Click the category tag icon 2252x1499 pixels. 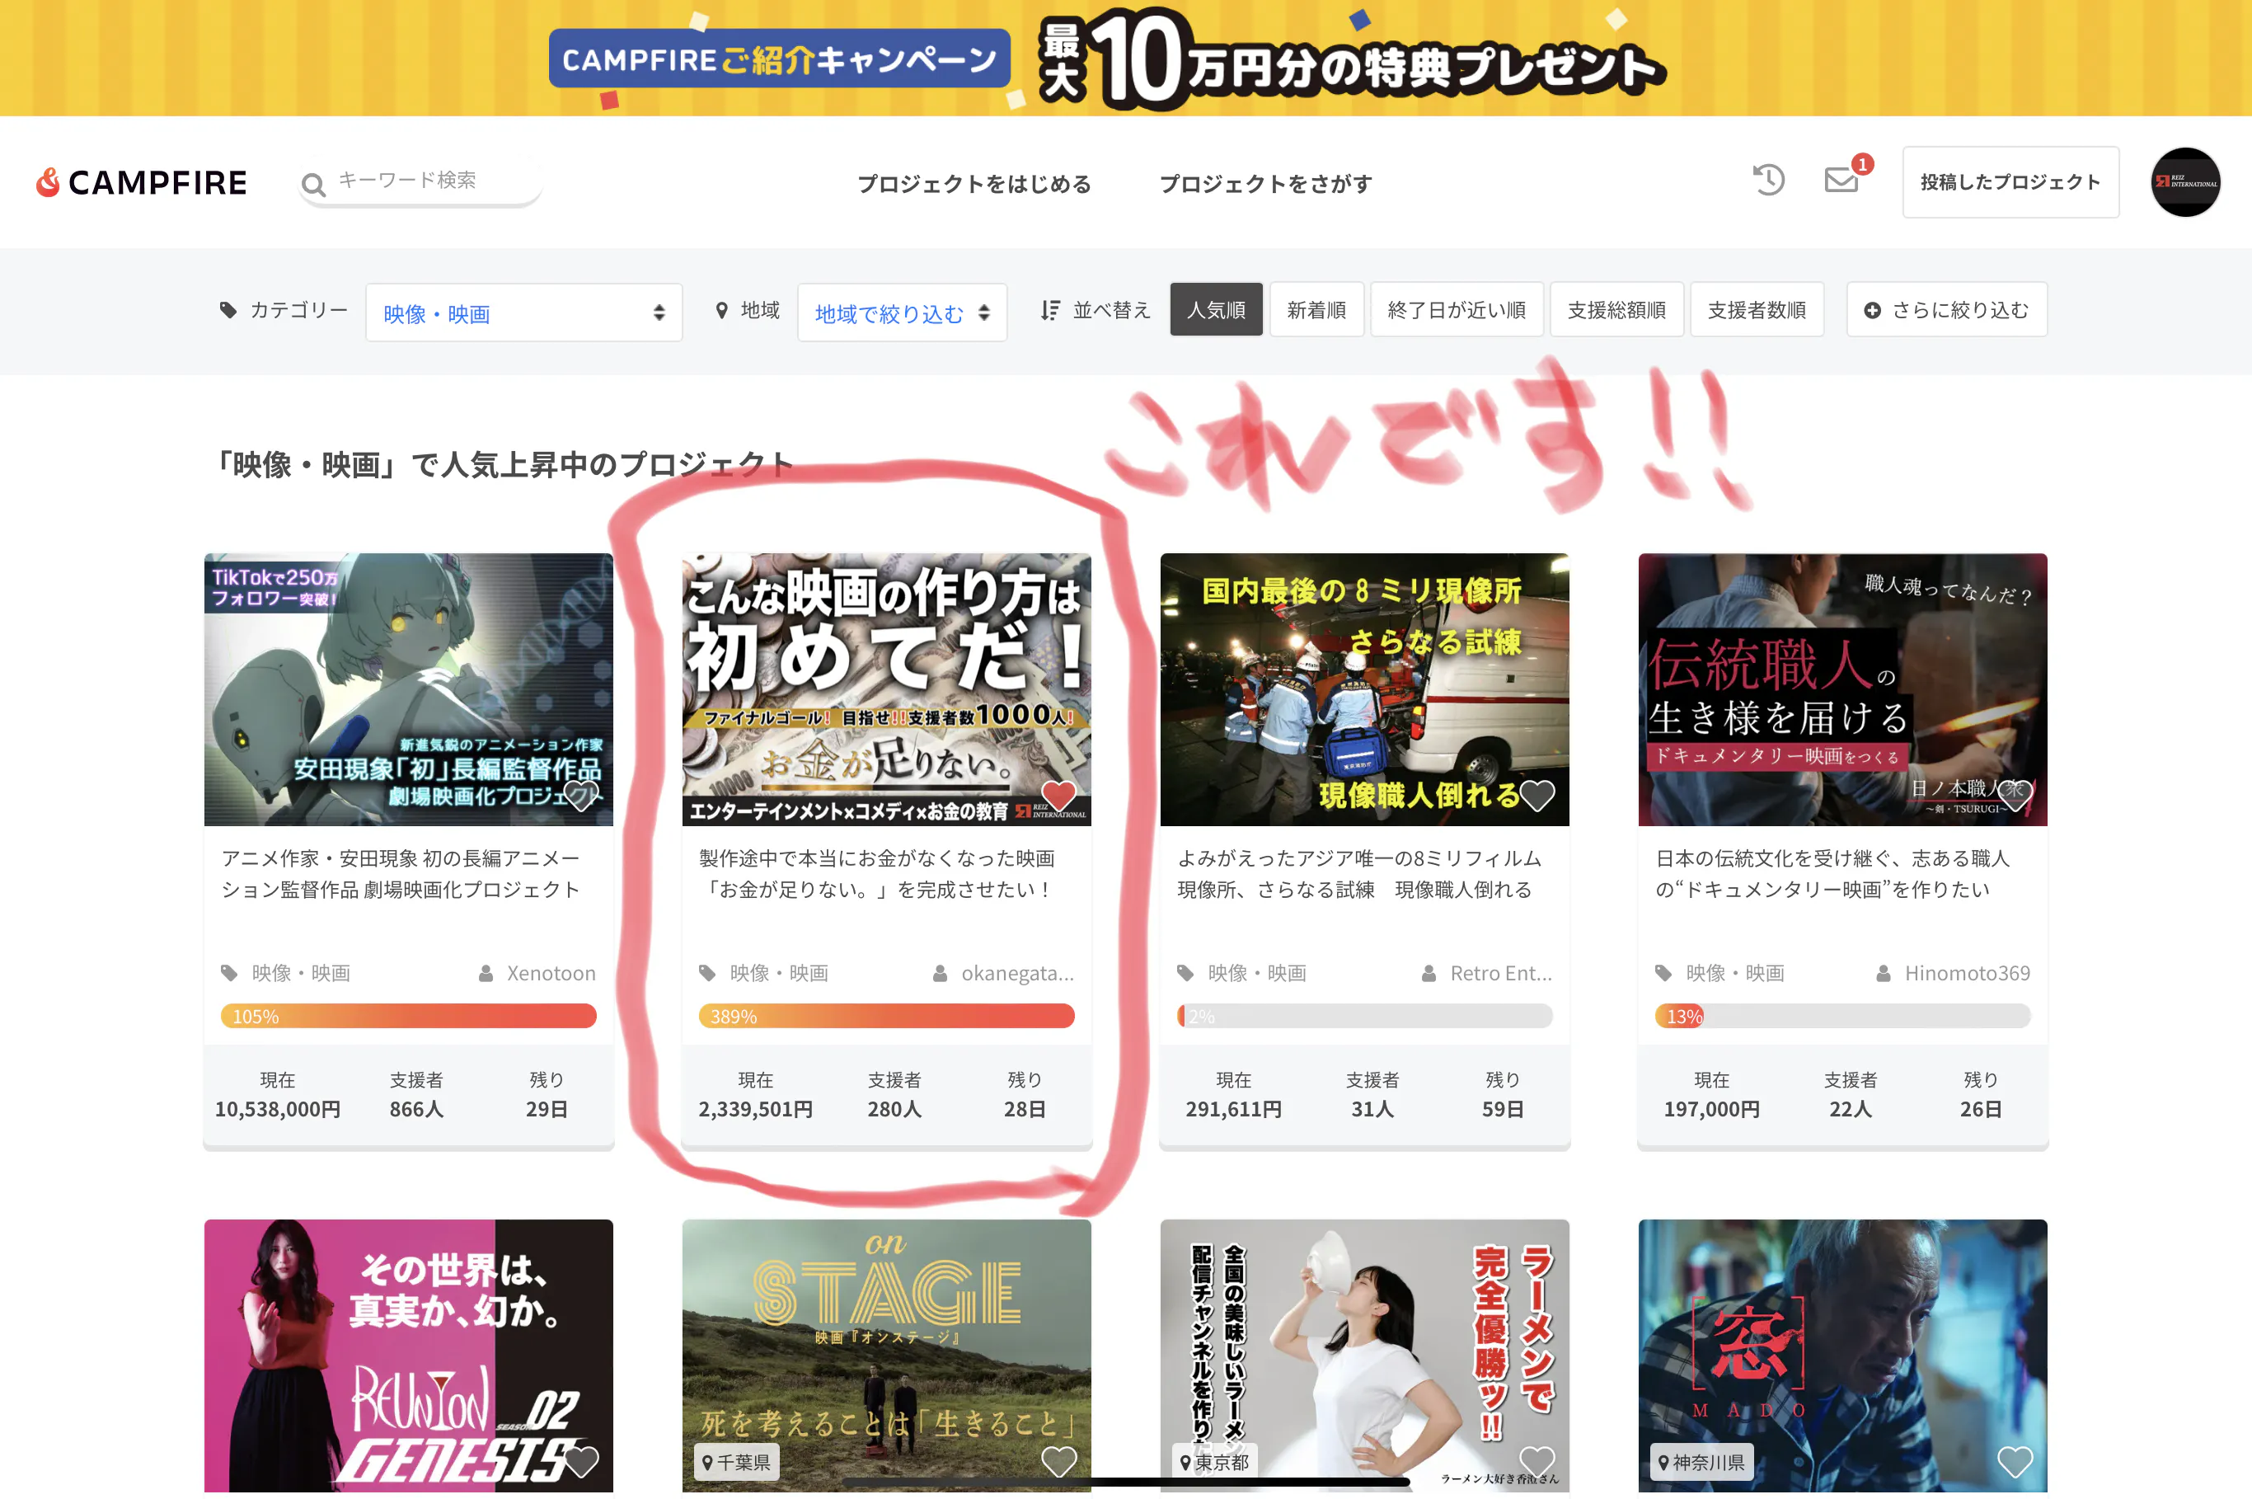tap(228, 310)
